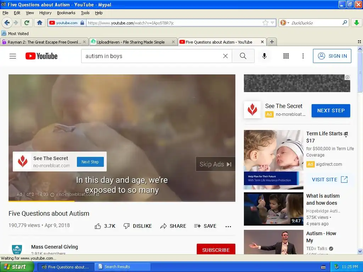This screenshot has height=272, width=363.
Task: Click the page scrollbar down arrow
Action: point(360,251)
